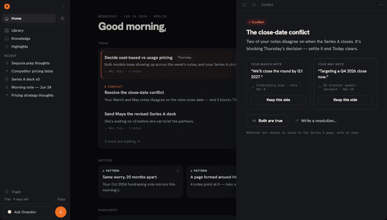Expand the Highlights chevron
The image size is (387, 220).
click(64, 47)
